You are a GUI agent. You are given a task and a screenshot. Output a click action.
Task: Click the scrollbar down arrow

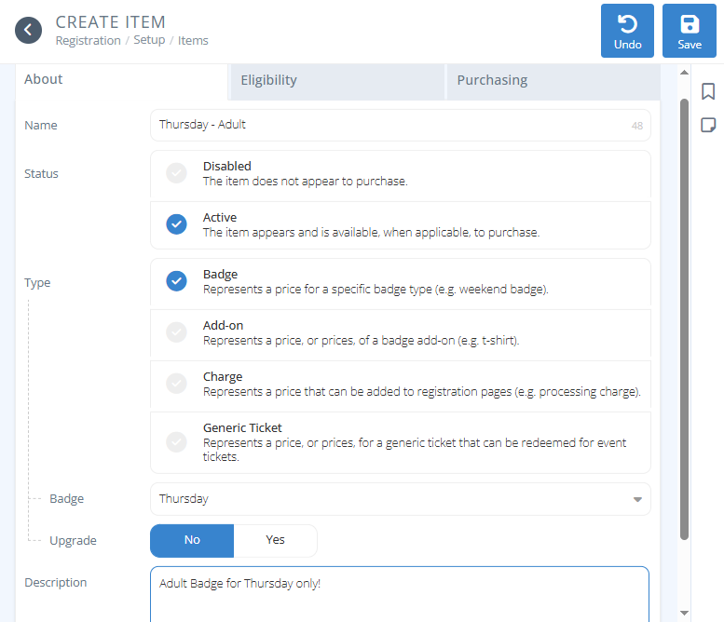684,613
